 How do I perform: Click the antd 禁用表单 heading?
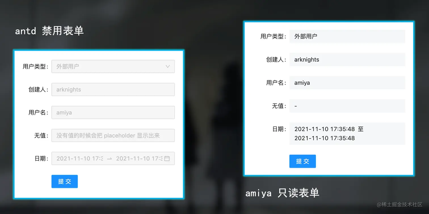pos(49,31)
